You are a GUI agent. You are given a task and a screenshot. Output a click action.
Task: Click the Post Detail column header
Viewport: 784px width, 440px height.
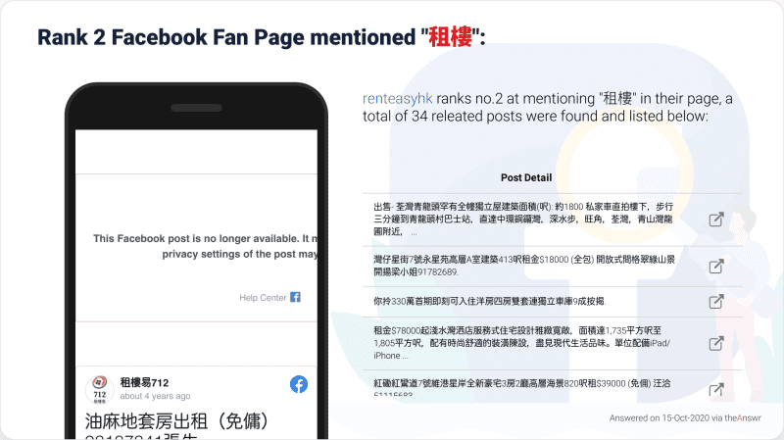(526, 177)
